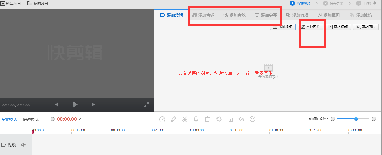Click 新建项目 to create new project
The image size is (382, 155).
(x=11, y=3)
